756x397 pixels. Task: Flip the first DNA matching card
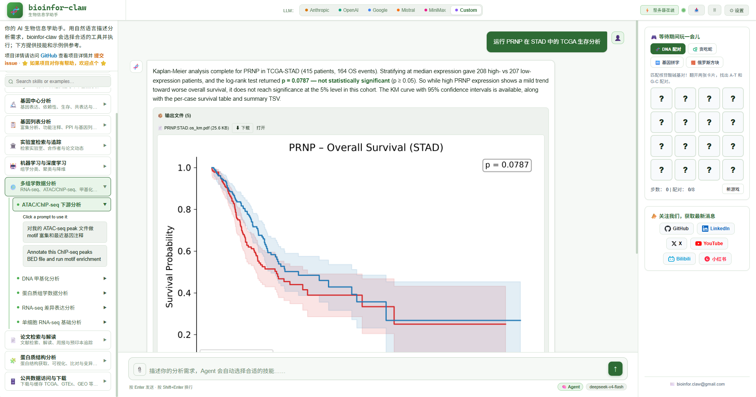click(x=661, y=98)
